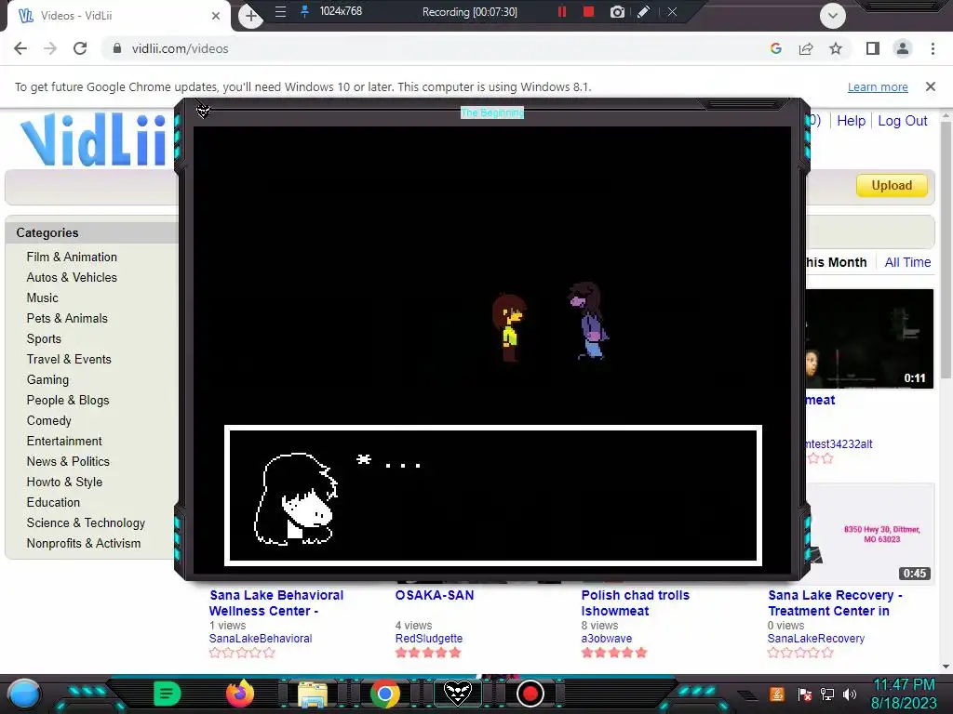This screenshot has width=953, height=714.
Task: Go forward in browser history
Action: (x=50, y=48)
